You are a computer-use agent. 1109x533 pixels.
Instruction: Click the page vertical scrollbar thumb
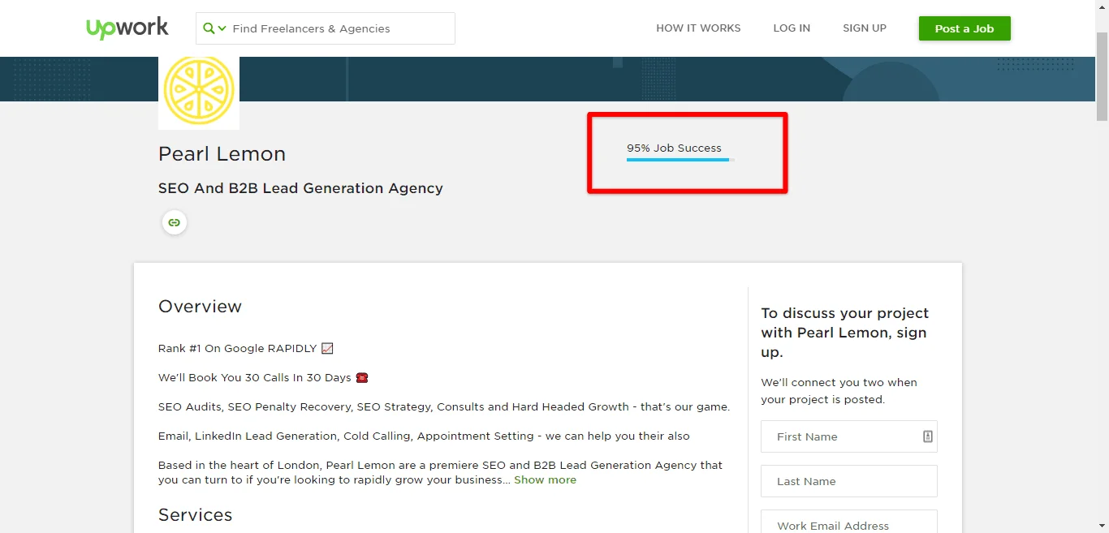[x=1102, y=77]
